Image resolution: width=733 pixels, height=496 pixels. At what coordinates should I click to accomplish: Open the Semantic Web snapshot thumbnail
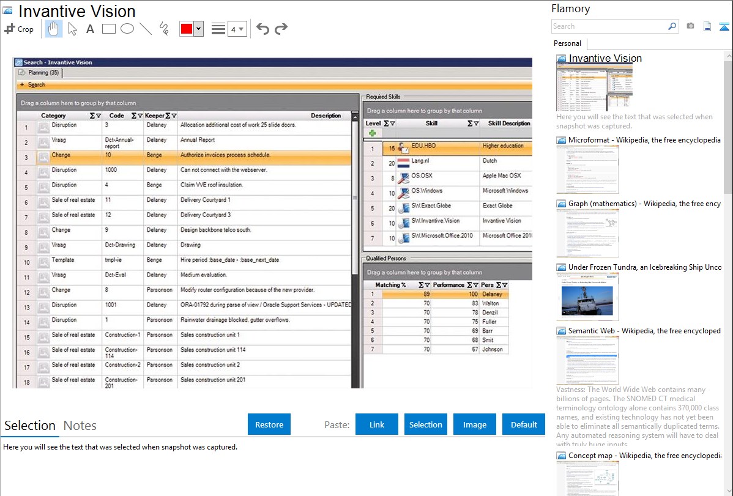(x=587, y=360)
